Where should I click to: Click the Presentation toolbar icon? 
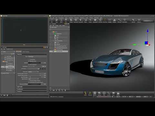click(x=124, y=20)
